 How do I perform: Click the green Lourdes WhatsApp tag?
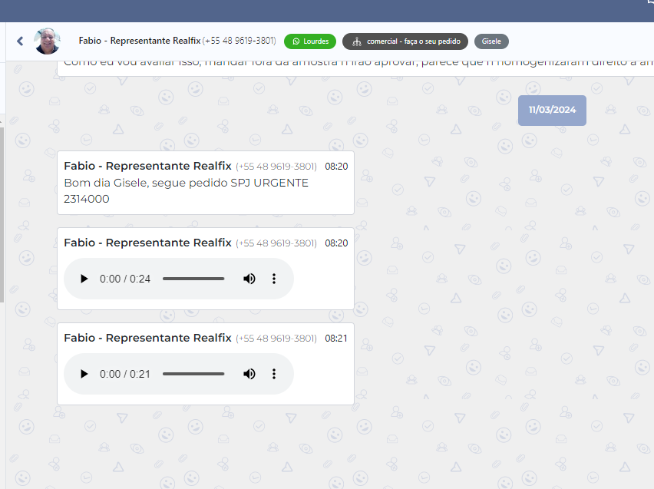point(310,41)
